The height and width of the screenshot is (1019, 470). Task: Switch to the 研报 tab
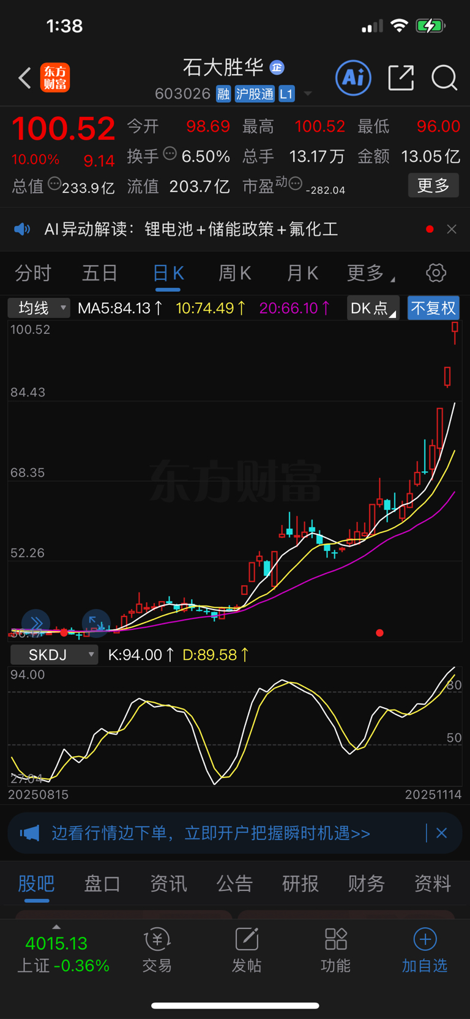300,884
